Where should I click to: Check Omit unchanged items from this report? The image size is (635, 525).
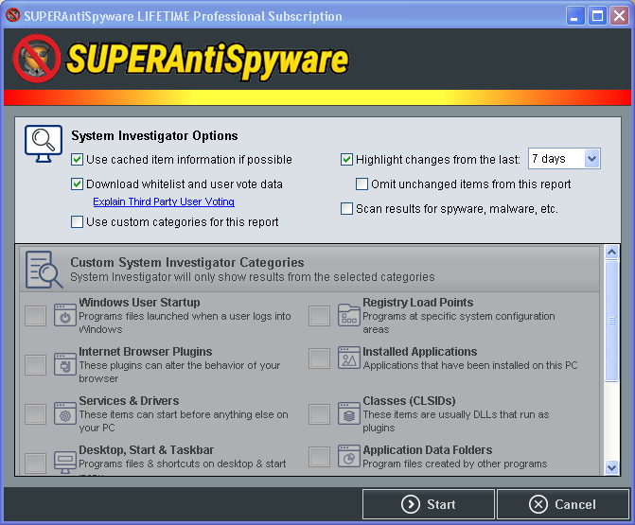362,184
